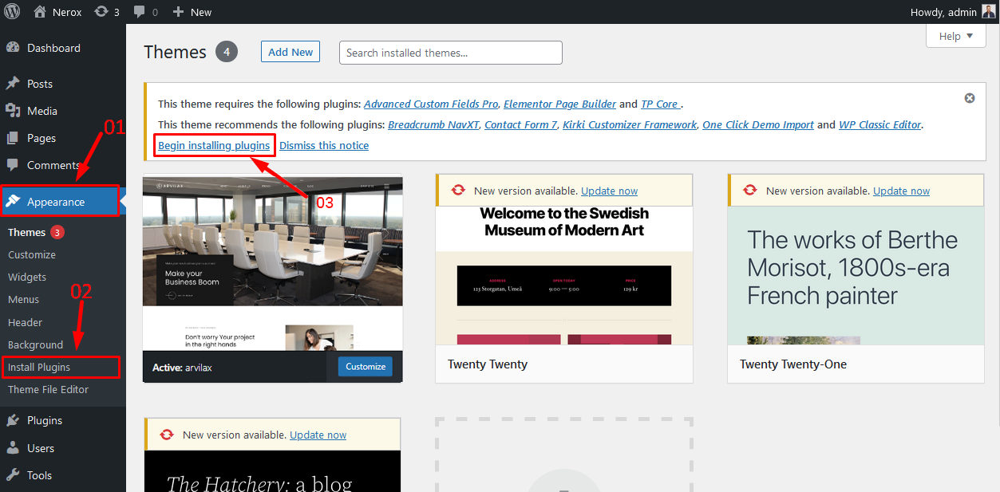Open the Background submenu item
Screen dimensions: 1000x492
click(x=36, y=344)
